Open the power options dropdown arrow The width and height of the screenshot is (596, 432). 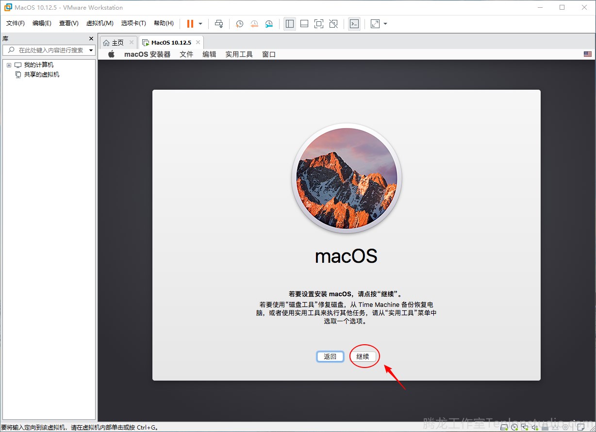(x=200, y=24)
